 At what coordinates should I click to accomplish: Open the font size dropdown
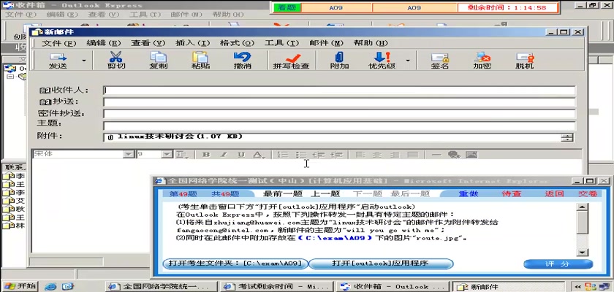pos(167,155)
